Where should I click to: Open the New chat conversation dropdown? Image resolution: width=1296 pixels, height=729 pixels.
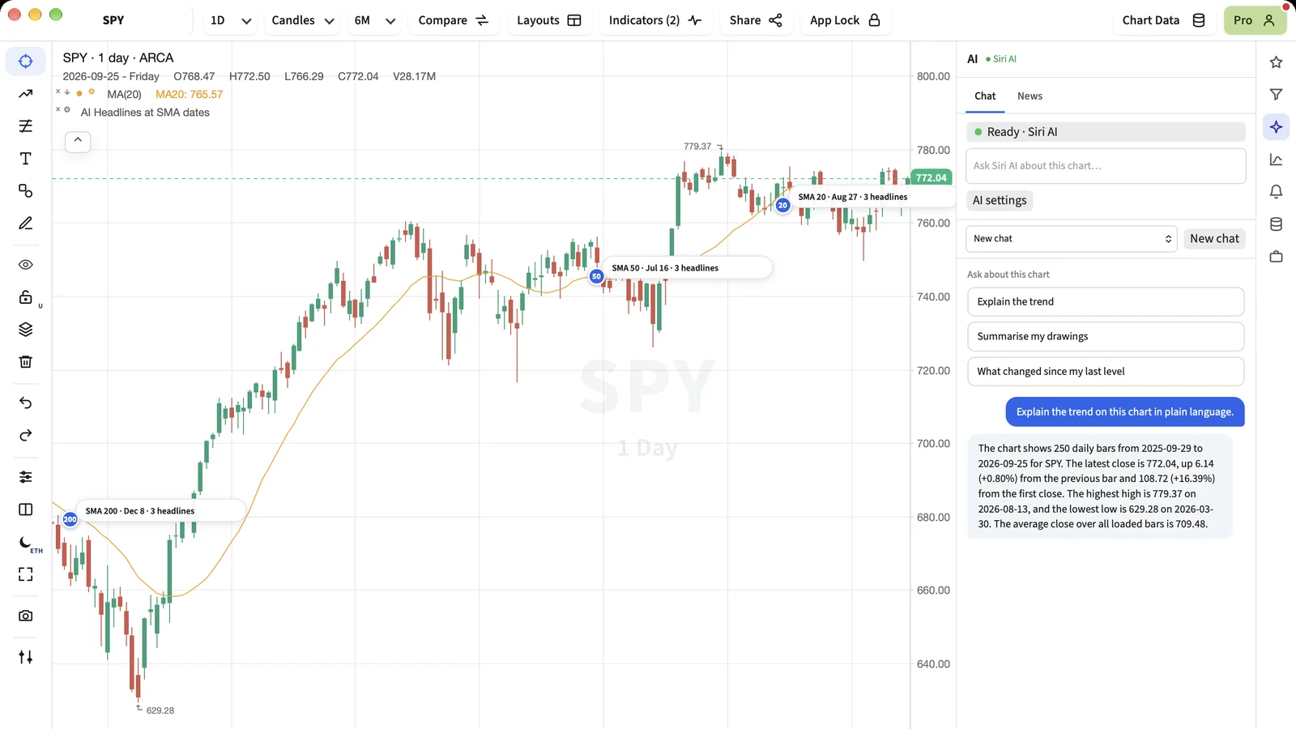(x=1072, y=239)
